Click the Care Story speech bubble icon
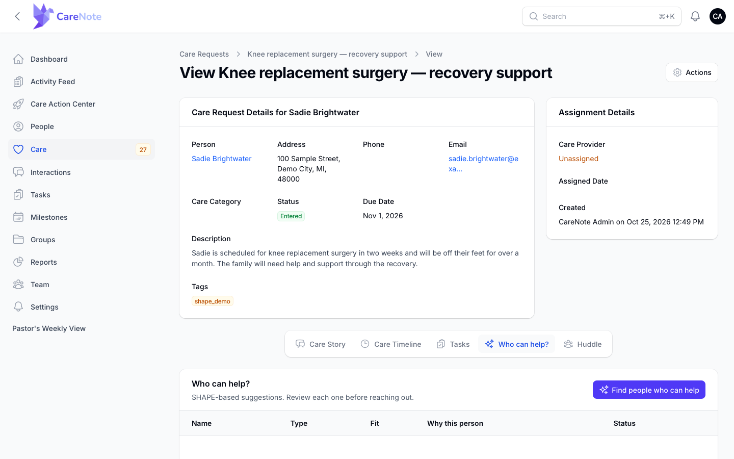Viewport: 734px width, 459px height. point(300,344)
